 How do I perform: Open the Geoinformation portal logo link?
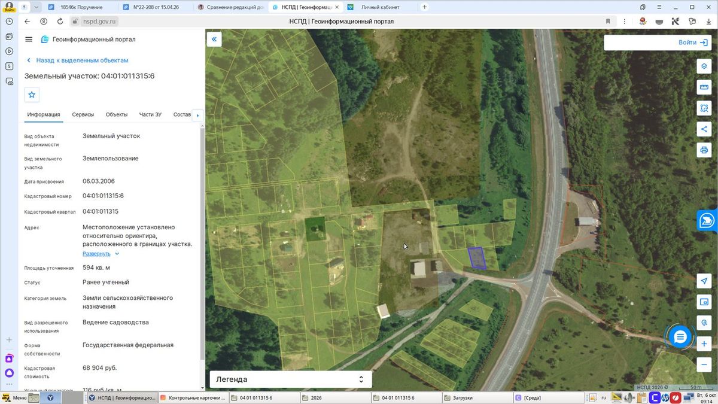point(88,40)
